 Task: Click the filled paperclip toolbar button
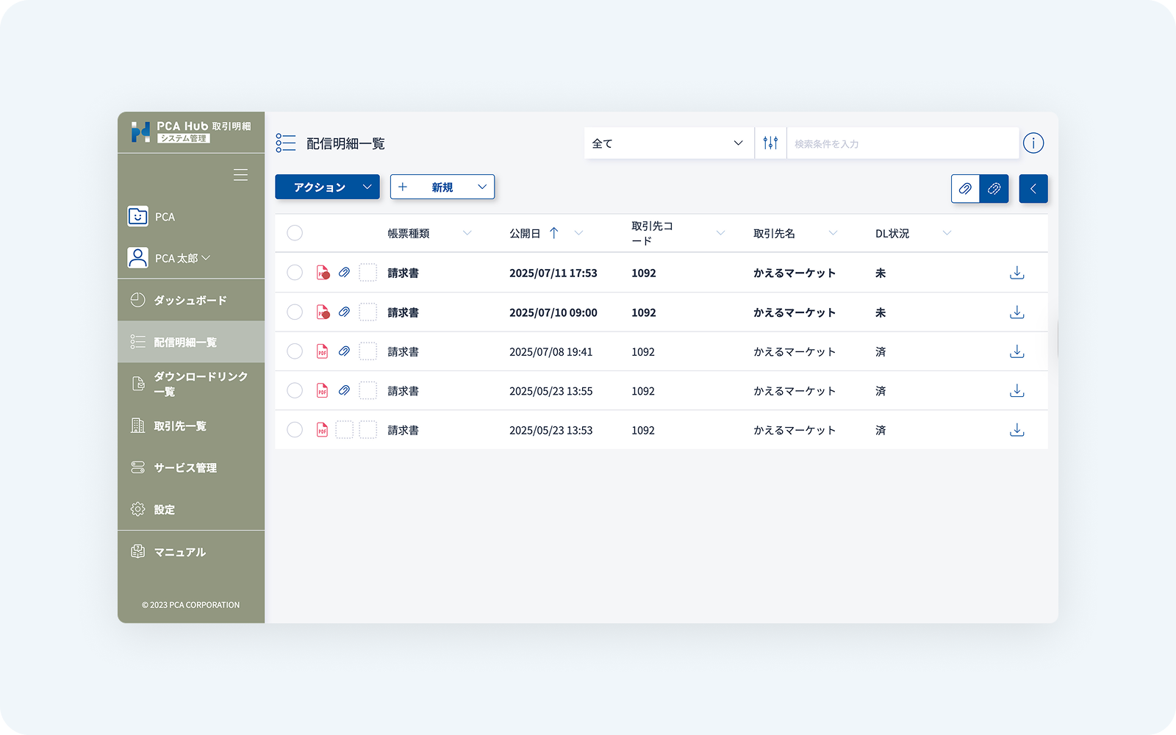click(994, 189)
